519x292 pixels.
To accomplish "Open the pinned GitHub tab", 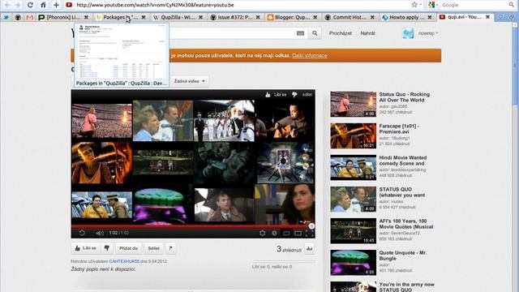I will [x=18, y=17].
